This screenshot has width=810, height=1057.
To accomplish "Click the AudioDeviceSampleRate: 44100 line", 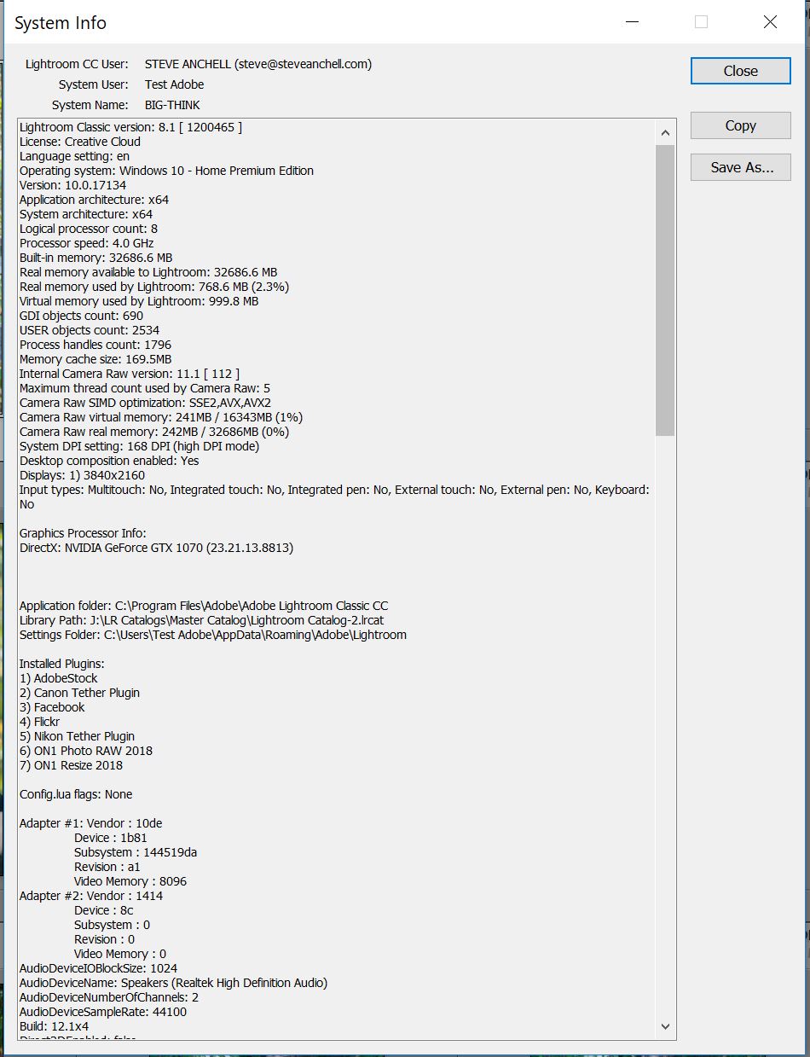I will coord(103,1012).
